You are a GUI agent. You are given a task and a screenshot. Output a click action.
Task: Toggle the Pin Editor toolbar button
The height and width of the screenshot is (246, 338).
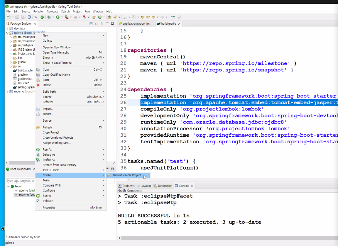[172, 17]
